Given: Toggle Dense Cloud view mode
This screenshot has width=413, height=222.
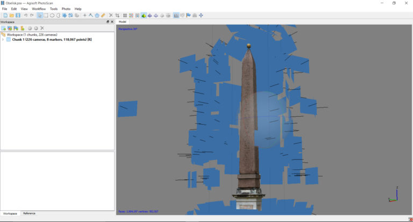Looking at the screenshot, I should pyautogui.click(x=131, y=15).
